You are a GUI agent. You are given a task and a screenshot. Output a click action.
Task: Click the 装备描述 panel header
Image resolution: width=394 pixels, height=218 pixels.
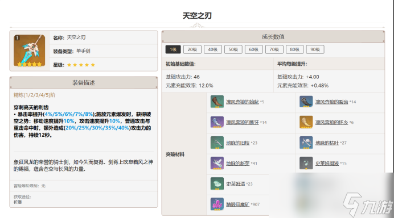pyautogui.click(x=84, y=83)
